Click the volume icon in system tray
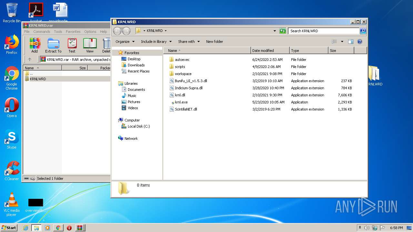The height and width of the screenshot is (232, 413). coord(367,228)
